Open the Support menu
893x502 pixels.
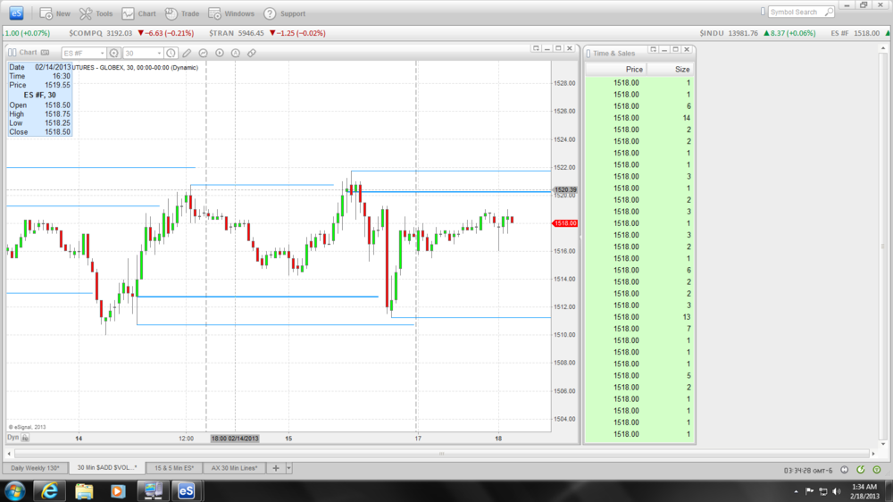(285, 13)
